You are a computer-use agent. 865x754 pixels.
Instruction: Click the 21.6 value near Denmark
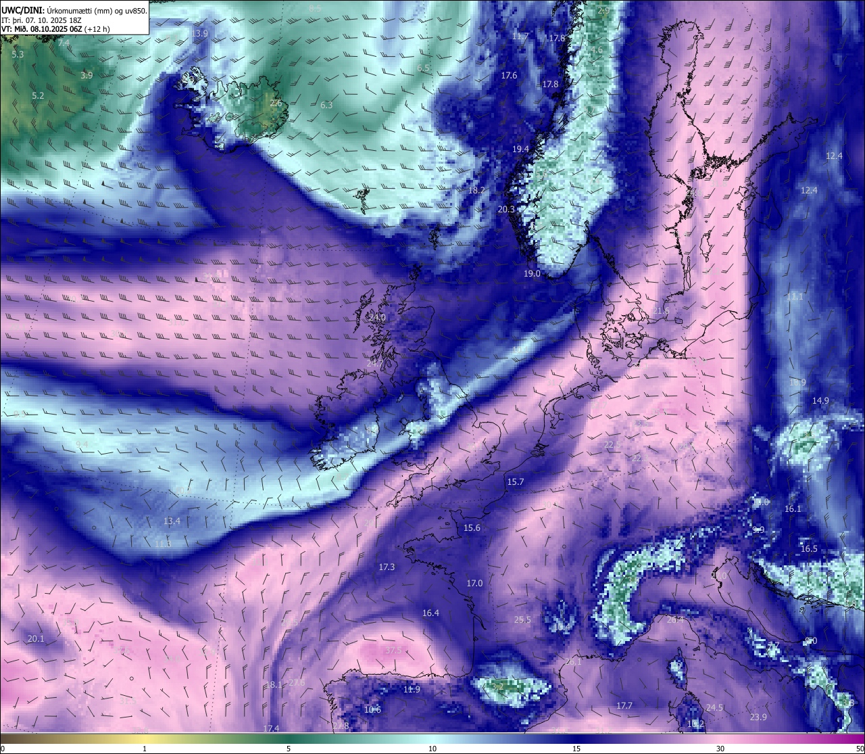tap(660, 311)
